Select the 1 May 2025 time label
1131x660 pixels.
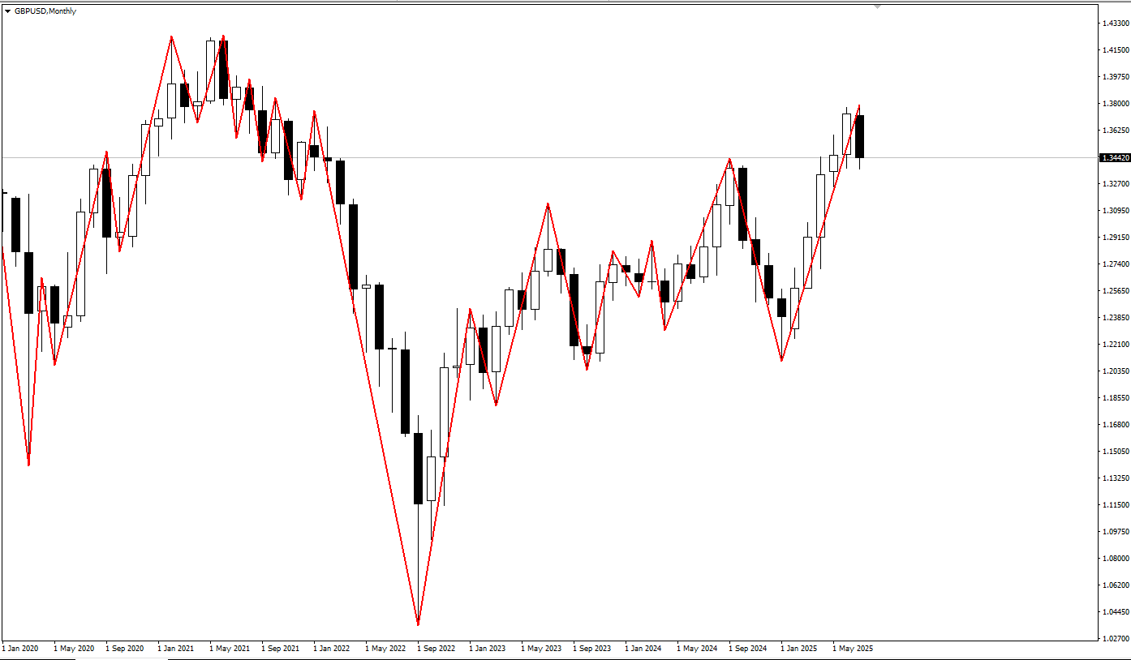(x=852, y=649)
